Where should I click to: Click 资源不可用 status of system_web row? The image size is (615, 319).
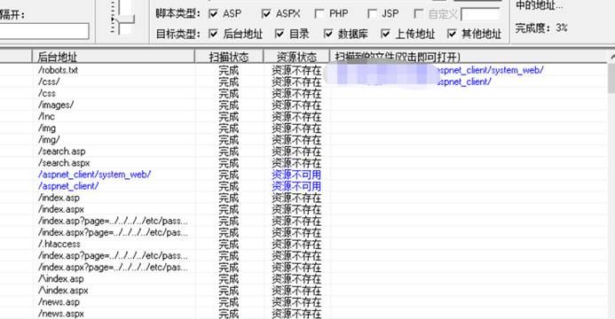tap(296, 175)
